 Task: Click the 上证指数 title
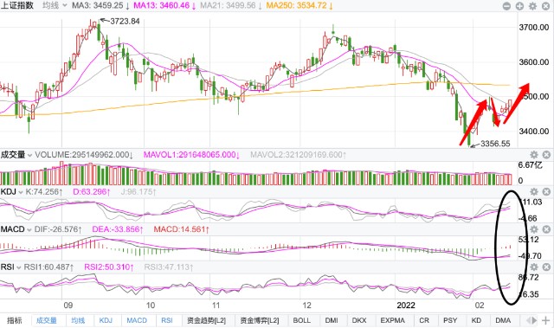coord(17,5)
